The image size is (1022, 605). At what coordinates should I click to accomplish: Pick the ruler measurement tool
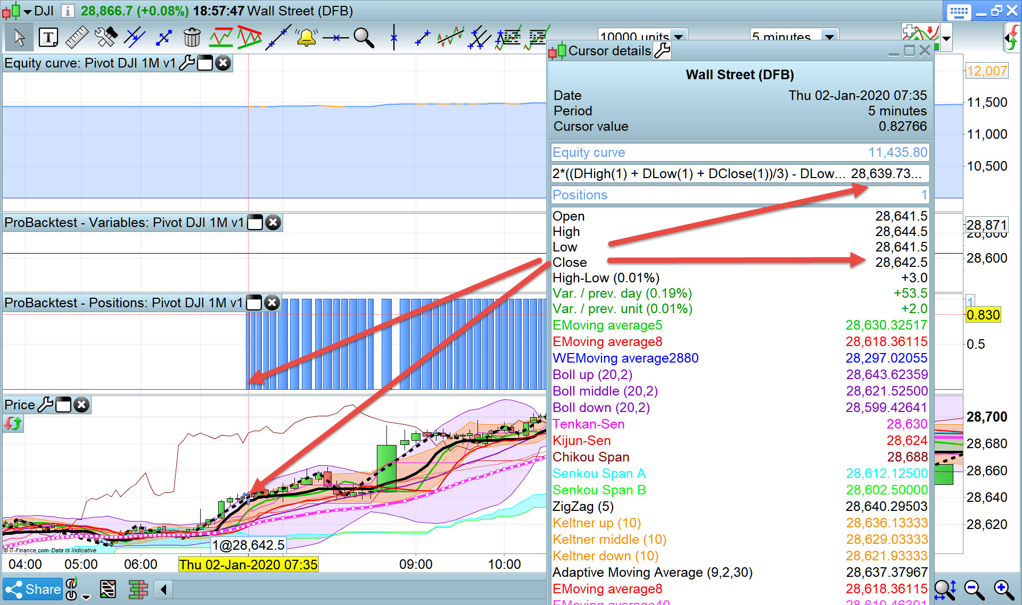[x=77, y=38]
